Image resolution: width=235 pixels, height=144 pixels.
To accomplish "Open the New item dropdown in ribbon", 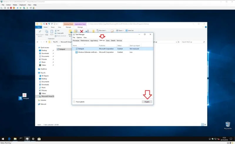I will pos(101,30).
